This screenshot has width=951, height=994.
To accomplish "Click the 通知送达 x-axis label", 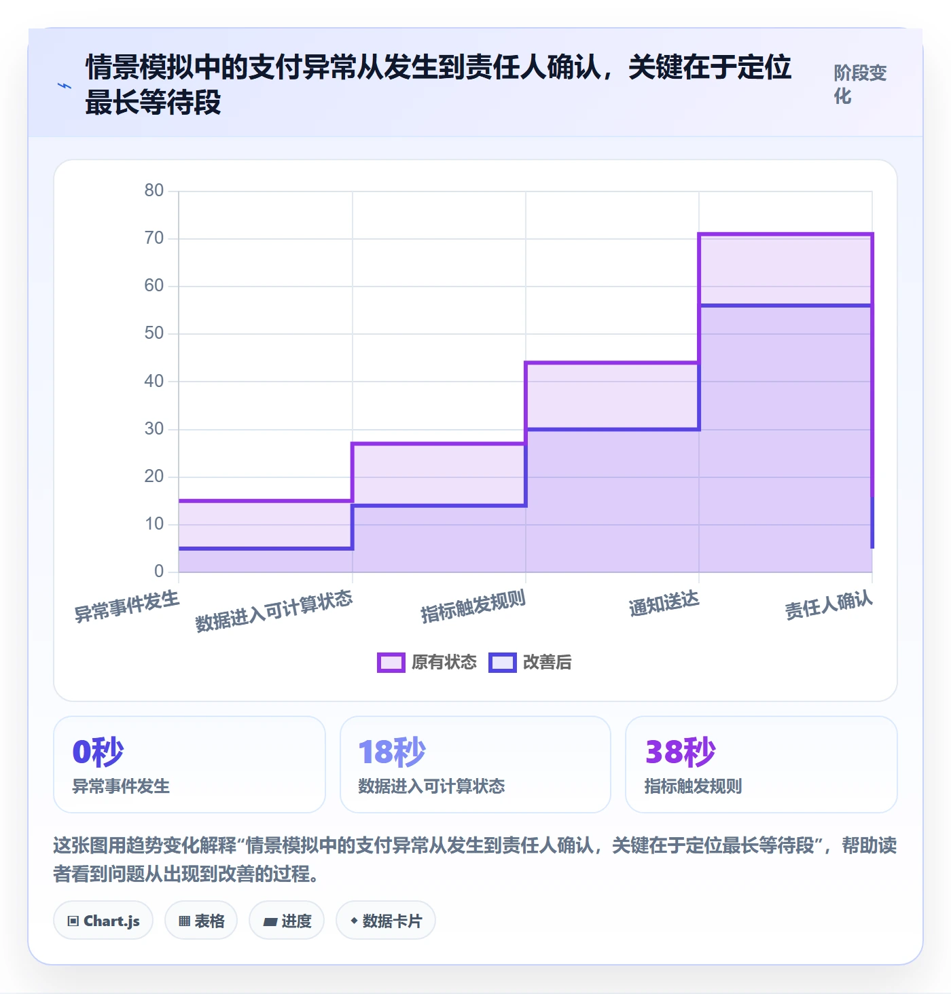I will pyautogui.click(x=664, y=604).
